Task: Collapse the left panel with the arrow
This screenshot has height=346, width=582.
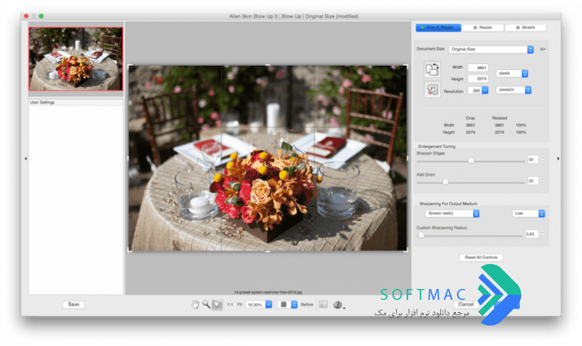Action: pos(26,159)
